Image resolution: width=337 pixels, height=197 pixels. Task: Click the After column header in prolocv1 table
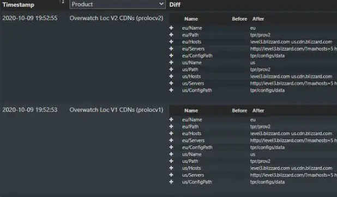click(258, 110)
